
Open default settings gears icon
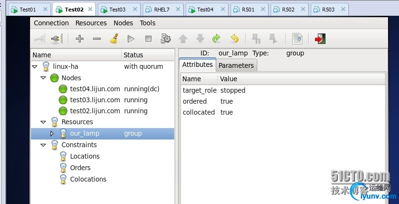[166, 39]
